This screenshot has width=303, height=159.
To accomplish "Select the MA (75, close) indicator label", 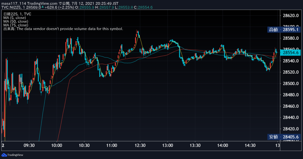I will point(16,25).
